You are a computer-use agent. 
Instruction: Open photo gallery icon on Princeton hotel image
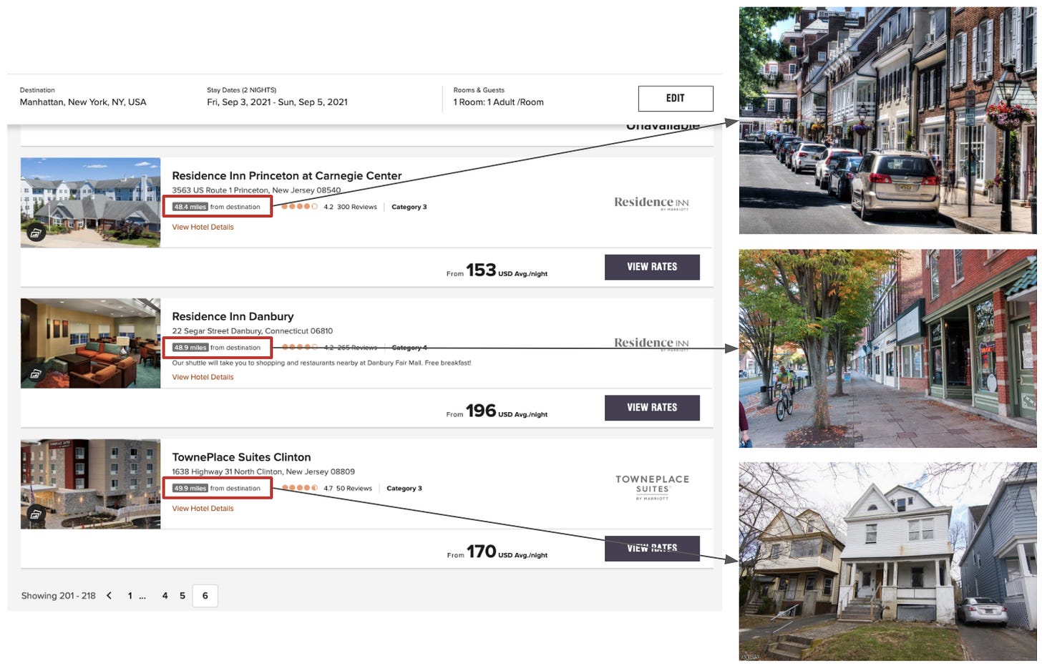[36, 232]
